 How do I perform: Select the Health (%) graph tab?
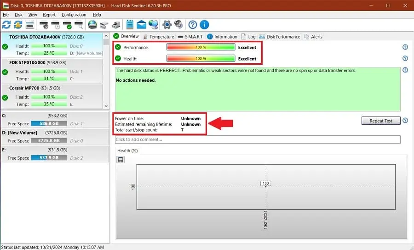click(127, 151)
